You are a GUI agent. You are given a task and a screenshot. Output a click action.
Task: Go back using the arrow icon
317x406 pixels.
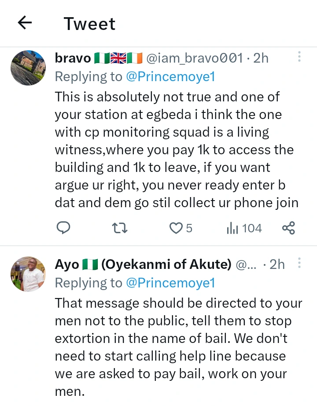tap(25, 23)
